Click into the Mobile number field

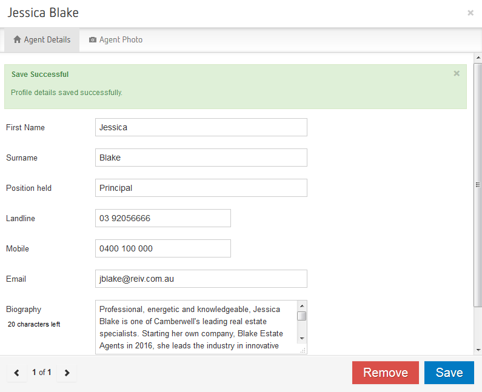click(162, 248)
